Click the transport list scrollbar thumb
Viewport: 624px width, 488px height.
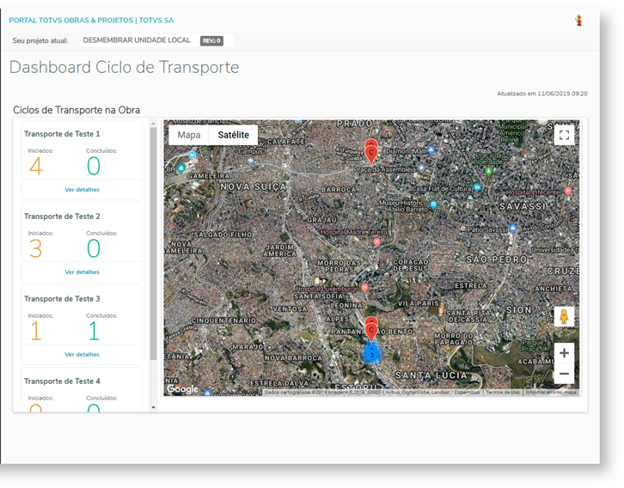point(153,243)
